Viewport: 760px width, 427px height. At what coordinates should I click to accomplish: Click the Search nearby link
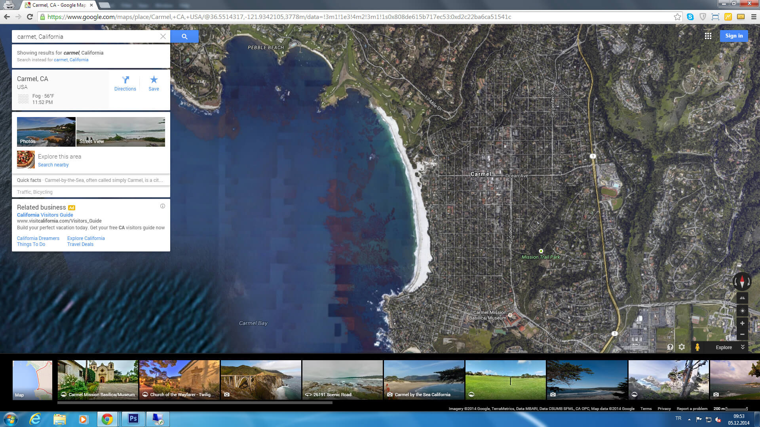pos(53,165)
